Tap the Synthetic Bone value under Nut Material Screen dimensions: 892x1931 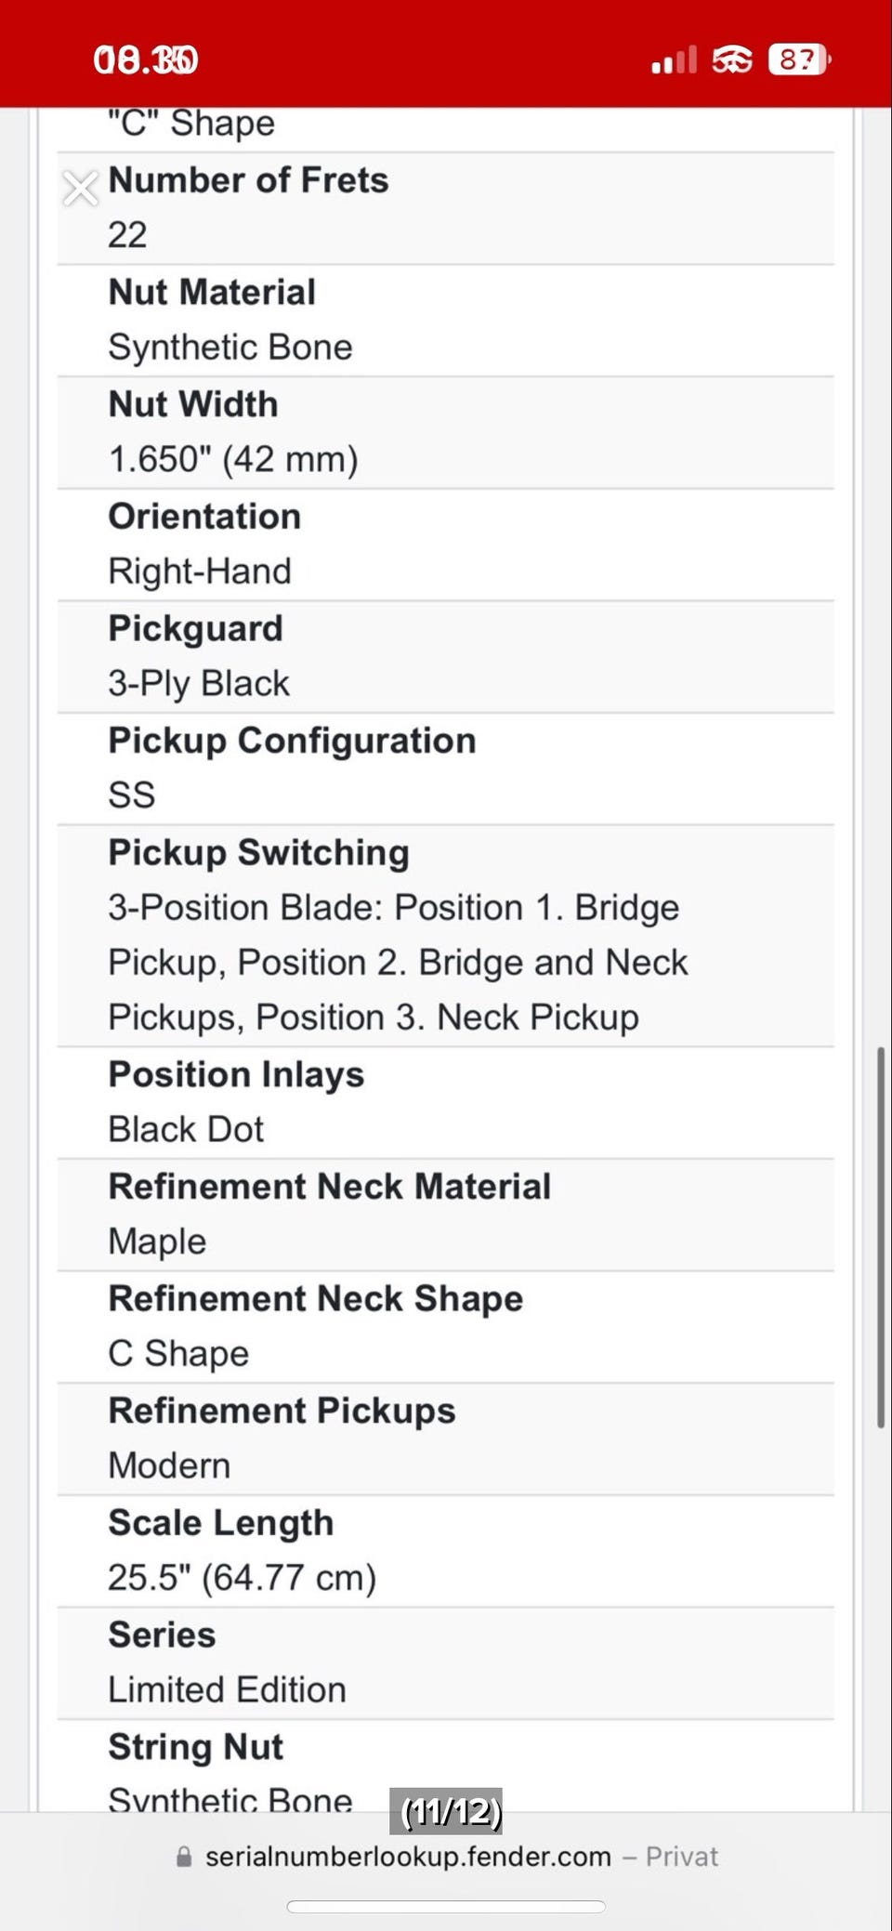pyautogui.click(x=230, y=348)
